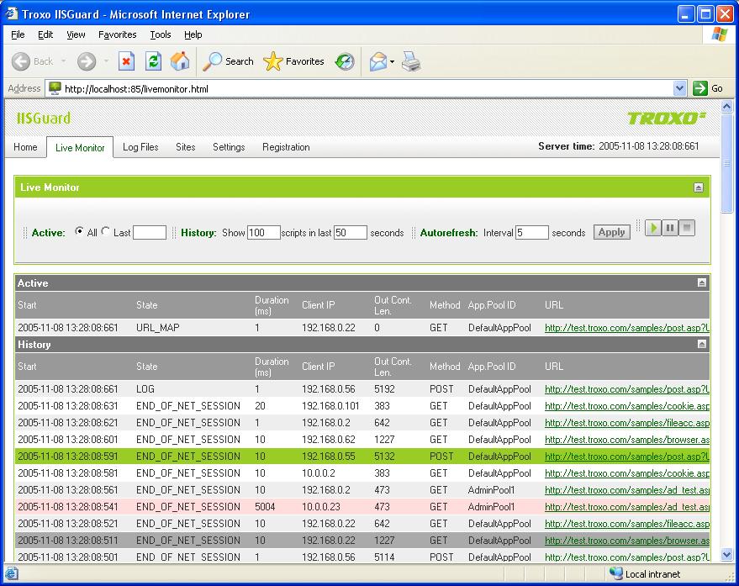Open browser.asp link for 192.168.0.62
Viewport: 739px width, 586px height.
pyautogui.click(x=627, y=440)
